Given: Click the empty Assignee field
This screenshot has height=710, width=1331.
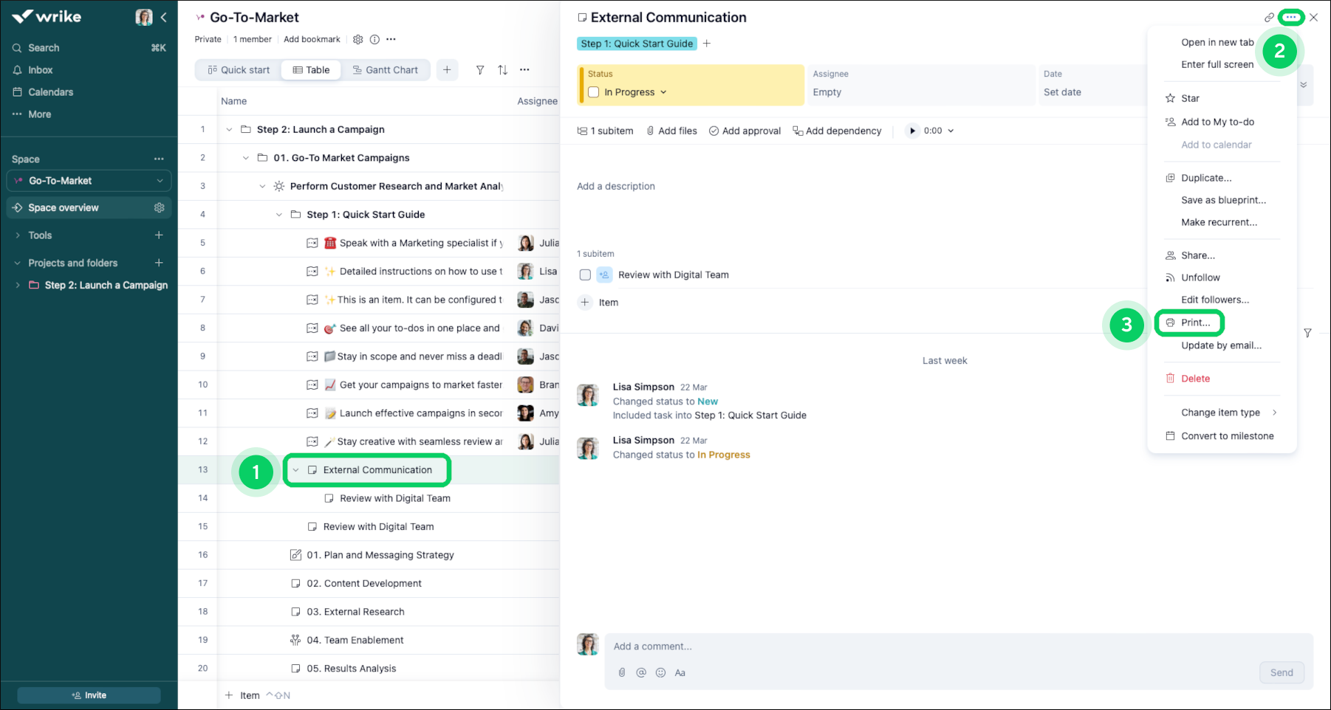Looking at the screenshot, I should (x=920, y=85).
